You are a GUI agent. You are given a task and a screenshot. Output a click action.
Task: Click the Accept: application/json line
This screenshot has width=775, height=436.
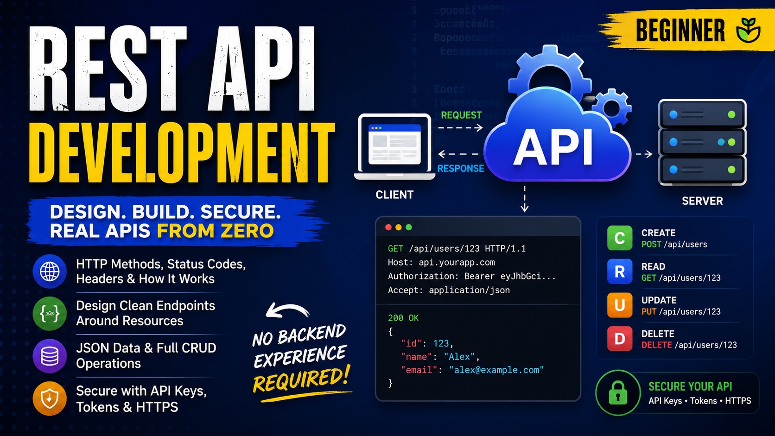[449, 290]
